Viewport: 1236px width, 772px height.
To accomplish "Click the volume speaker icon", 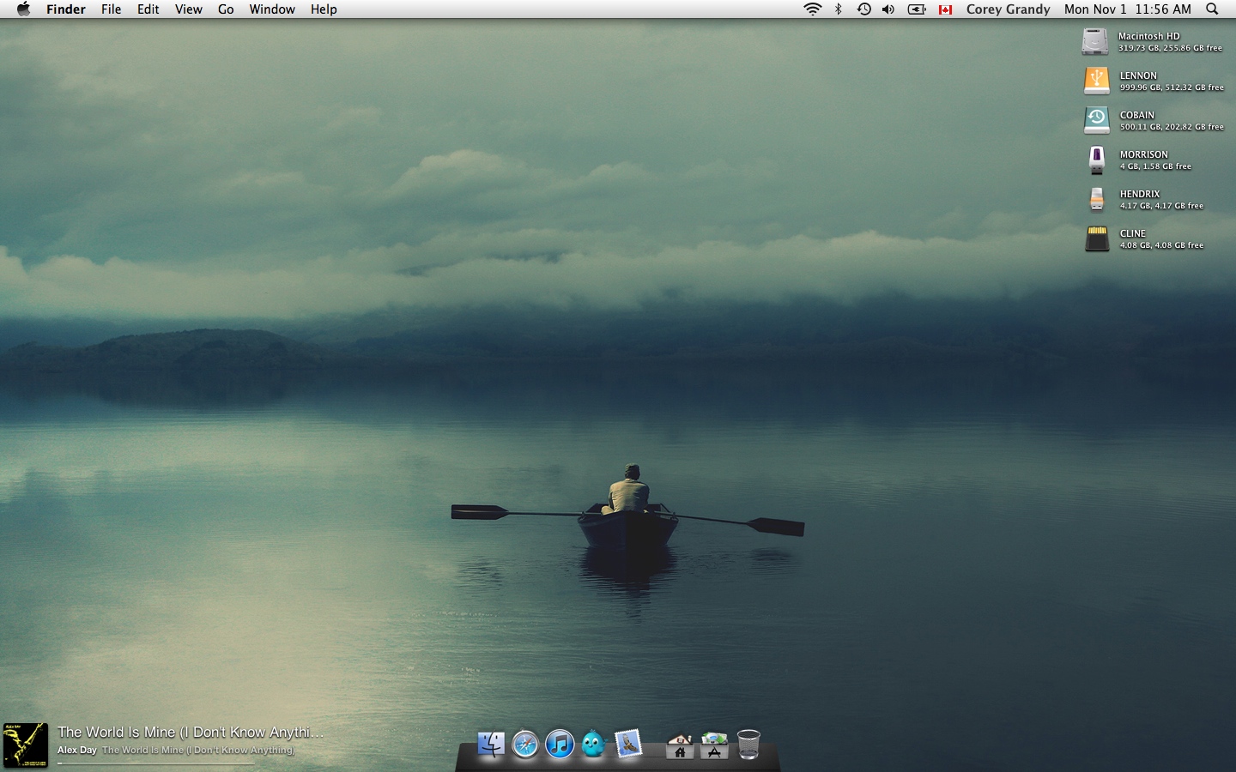I will click(x=888, y=9).
